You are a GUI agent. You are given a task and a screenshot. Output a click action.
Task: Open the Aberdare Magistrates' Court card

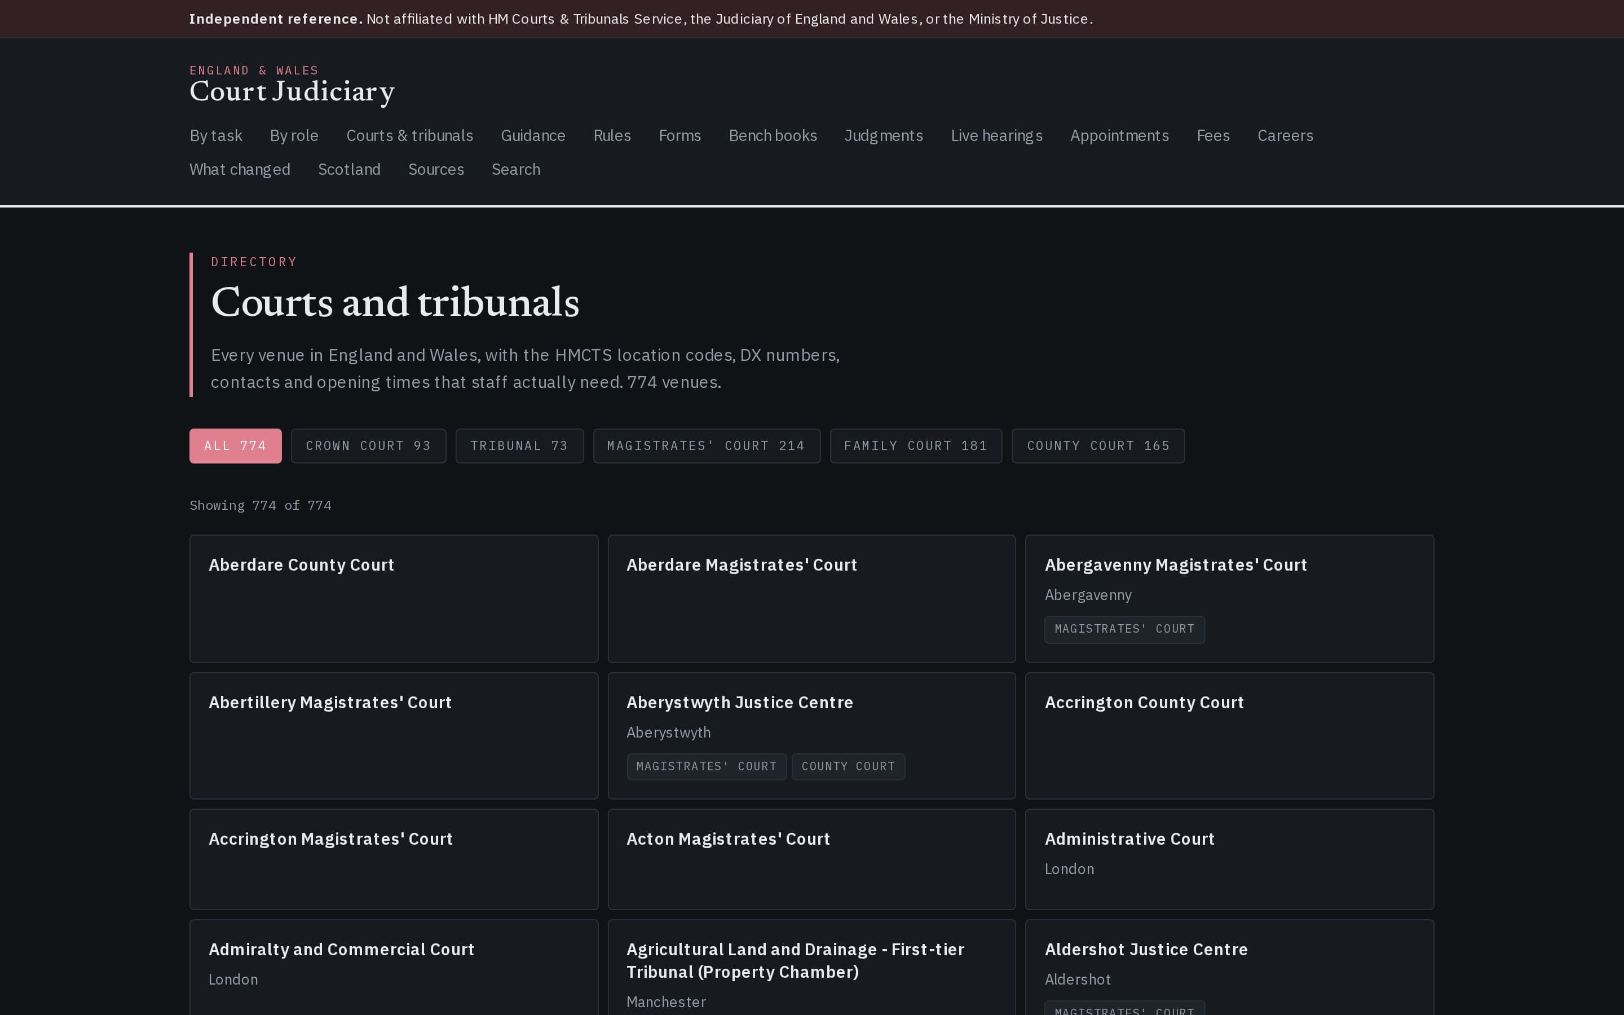click(x=811, y=599)
